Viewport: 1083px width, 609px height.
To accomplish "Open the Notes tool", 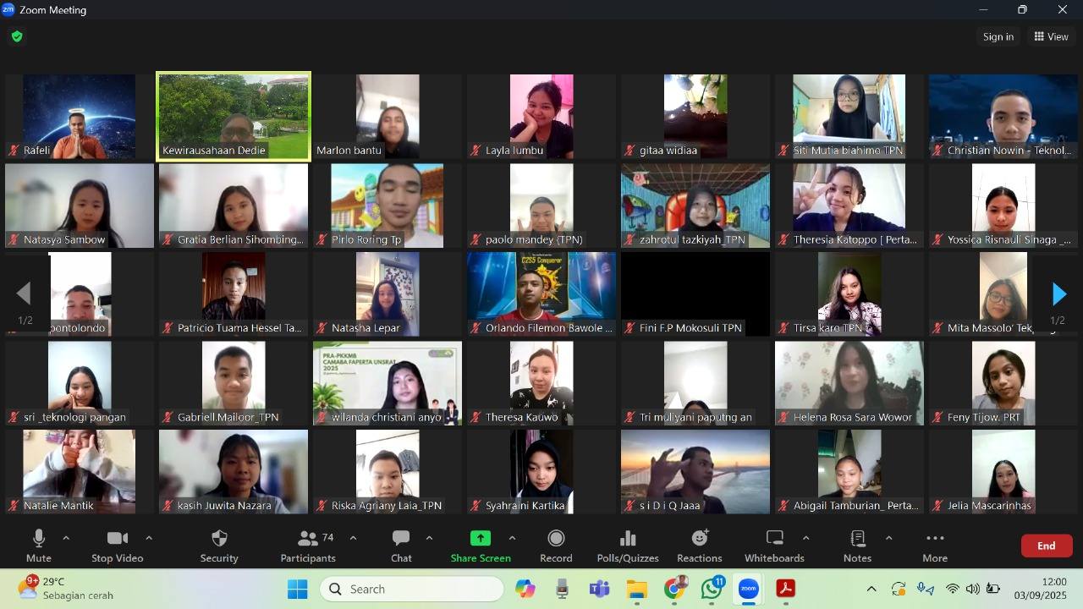I will tap(857, 546).
